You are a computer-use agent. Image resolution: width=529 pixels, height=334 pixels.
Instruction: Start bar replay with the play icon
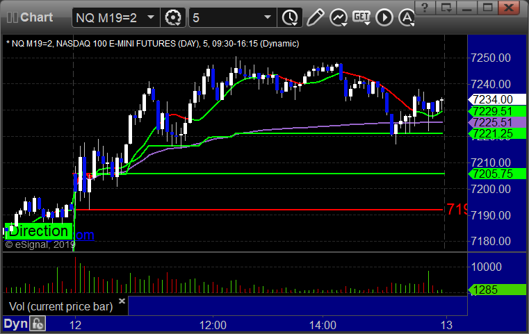384,17
